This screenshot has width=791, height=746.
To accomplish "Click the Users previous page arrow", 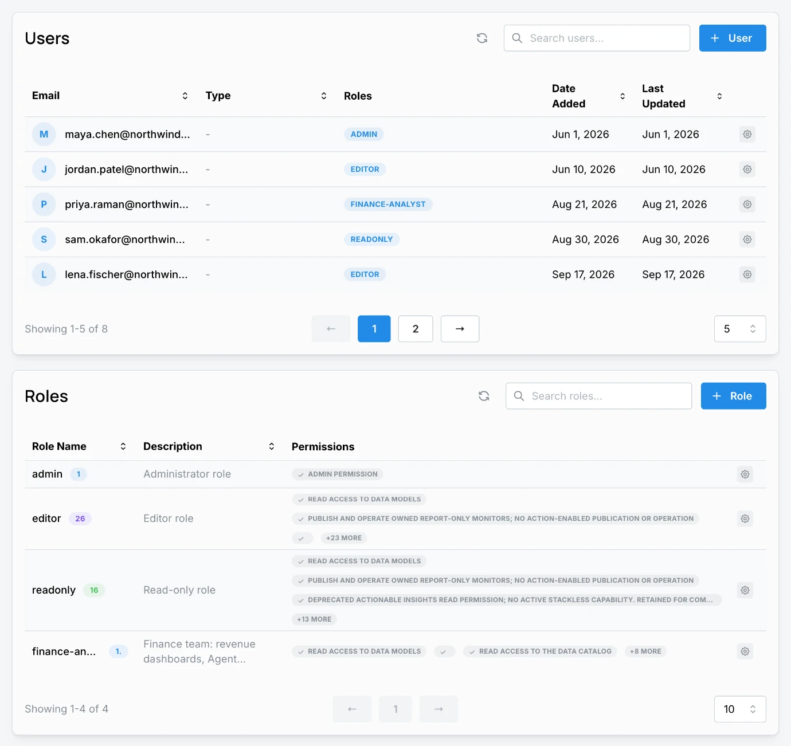I will [x=331, y=329].
